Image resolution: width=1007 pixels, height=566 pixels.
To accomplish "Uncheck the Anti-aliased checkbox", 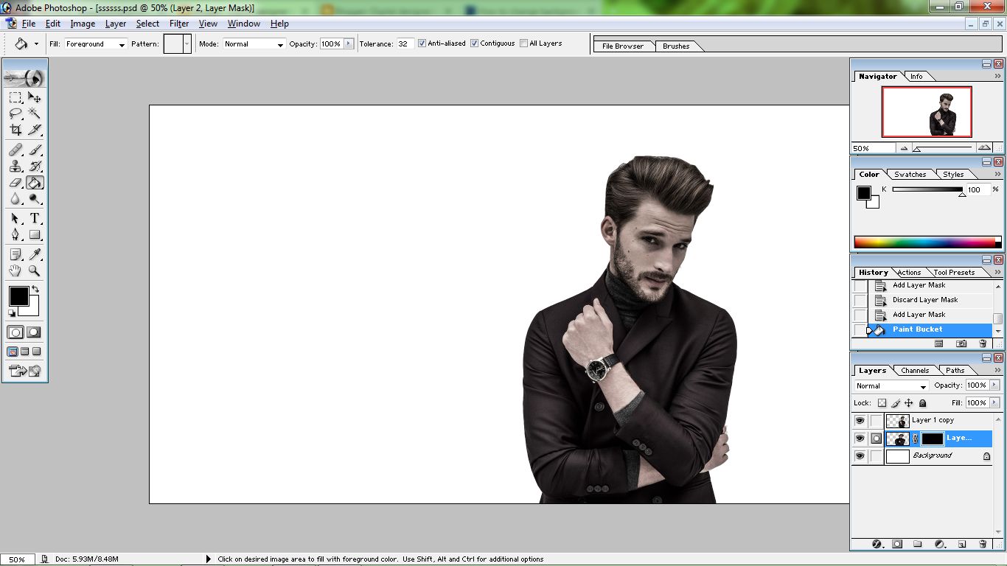I will (422, 43).
